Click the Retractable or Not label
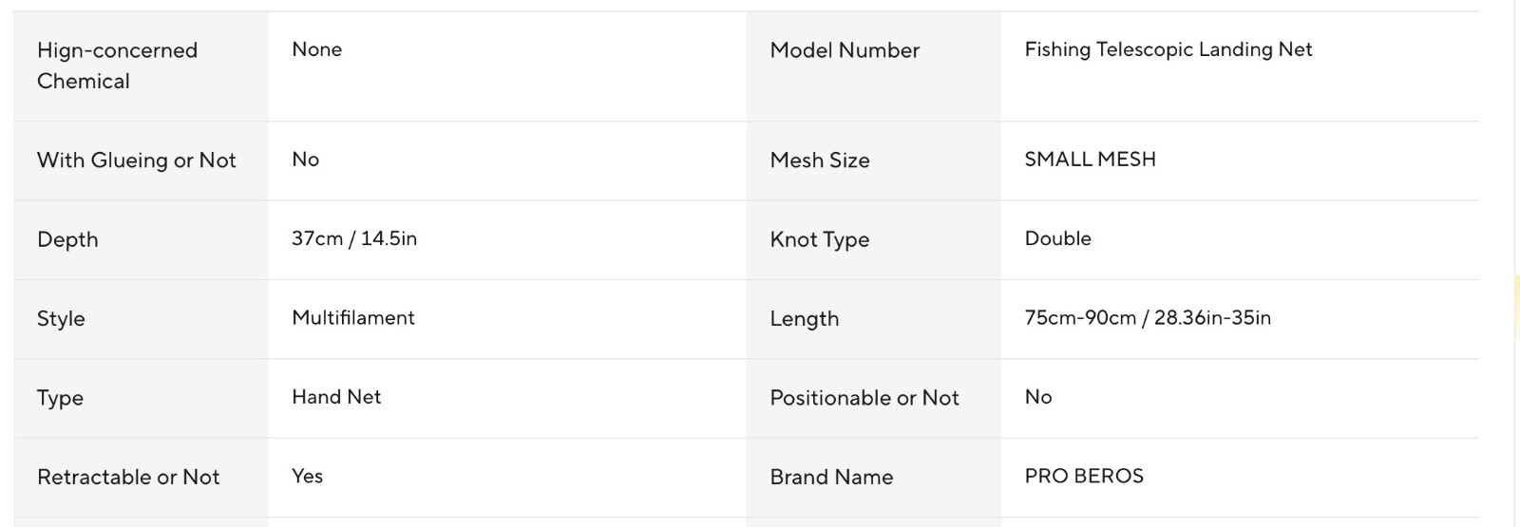The width and height of the screenshot is (1520, 527). point(128,477)
